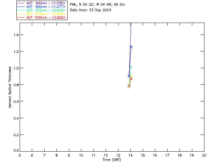This screenshot has height=168, width=210.
Task: Select the 'Data from: 23 Sep 2024' text
Action: coord(91,10)
